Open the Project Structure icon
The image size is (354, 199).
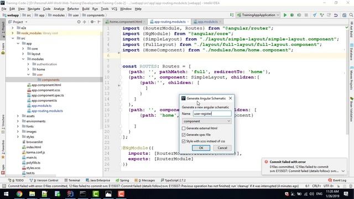(344, 15)
